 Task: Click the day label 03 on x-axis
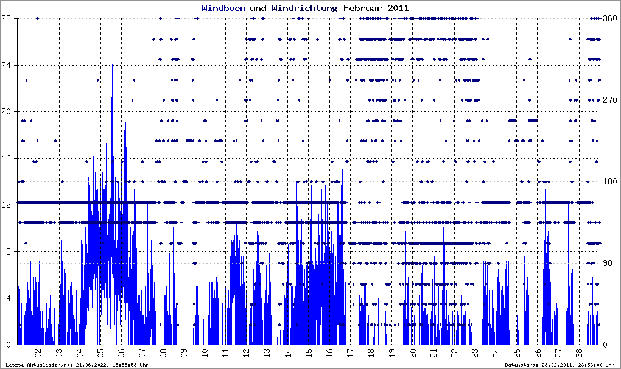[59, 353]
